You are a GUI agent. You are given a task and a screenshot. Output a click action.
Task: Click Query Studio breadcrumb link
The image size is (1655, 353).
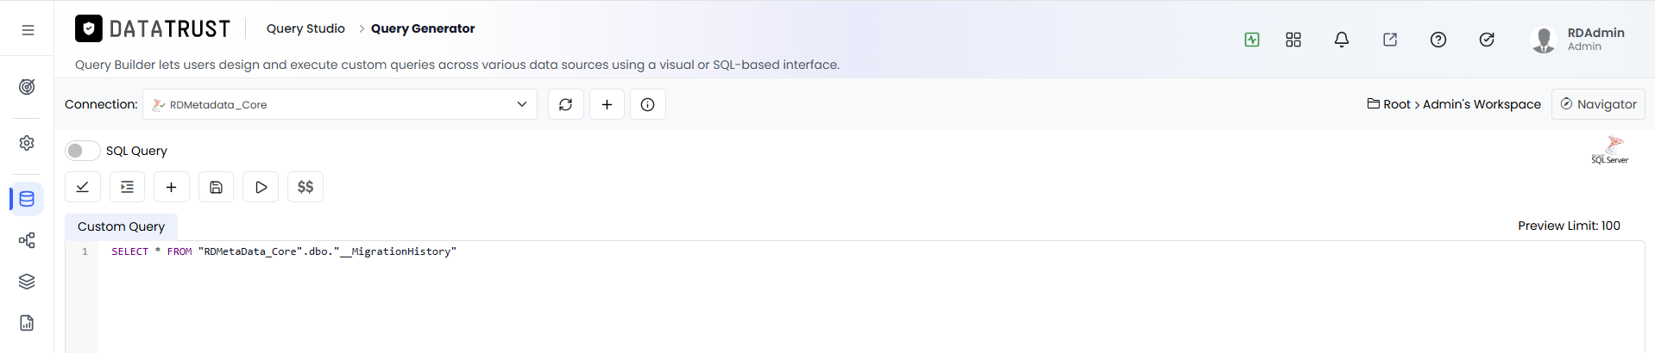point(305,28)
